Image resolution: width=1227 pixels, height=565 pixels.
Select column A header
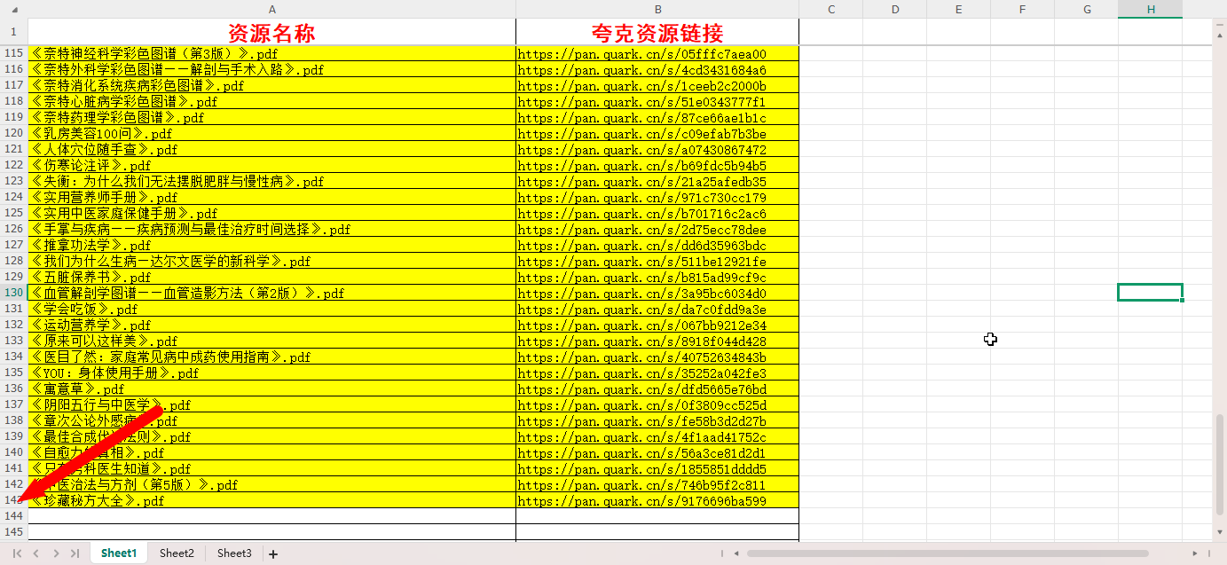271,9
